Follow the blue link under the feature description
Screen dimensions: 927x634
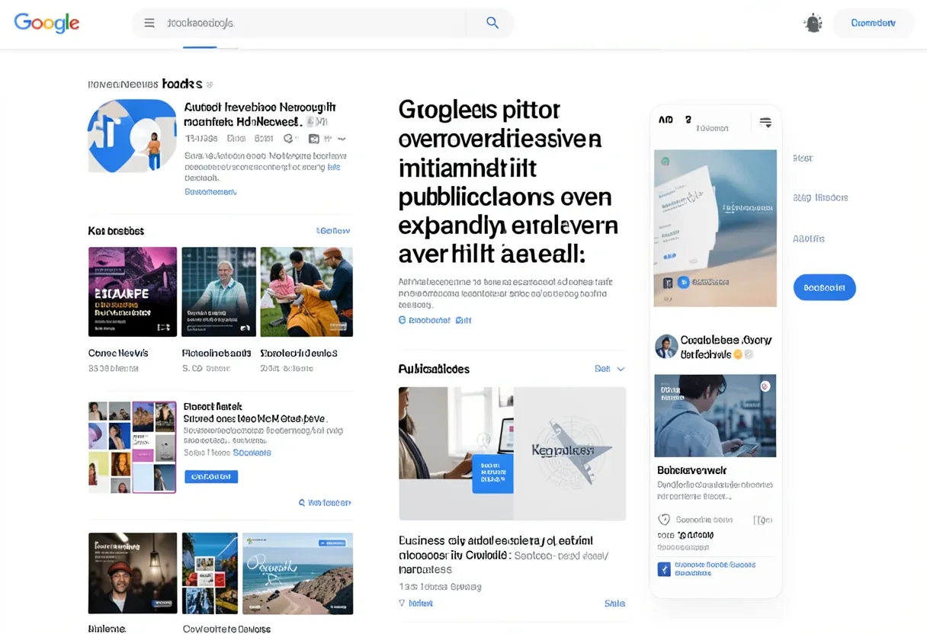pos(210,192)
